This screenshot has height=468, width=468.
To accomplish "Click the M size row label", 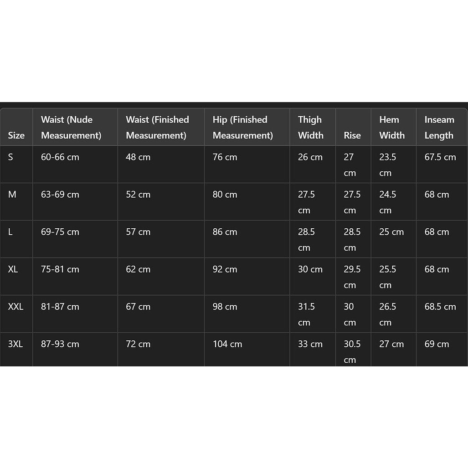I will pos(12,194).
